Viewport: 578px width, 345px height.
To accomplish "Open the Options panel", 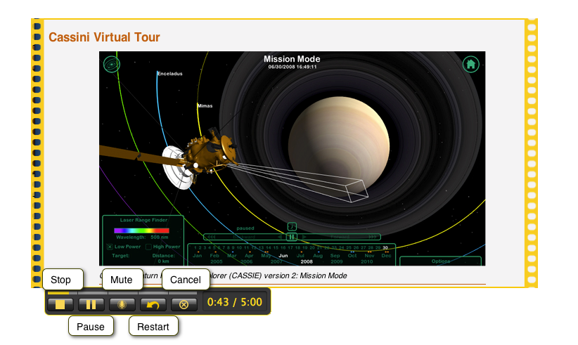I will 441,261.
